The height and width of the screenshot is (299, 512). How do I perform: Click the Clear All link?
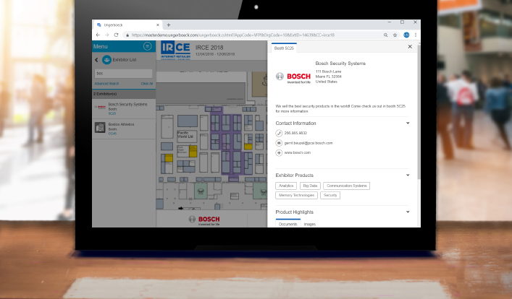coord(146,84)
